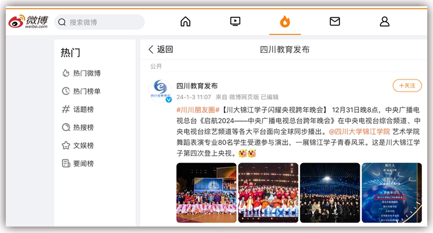Open the first post photo thumbnail
This screenshot has width=433, height=233.
206,193
